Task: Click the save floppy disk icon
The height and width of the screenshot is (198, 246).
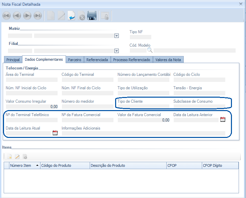Action: 92,15
